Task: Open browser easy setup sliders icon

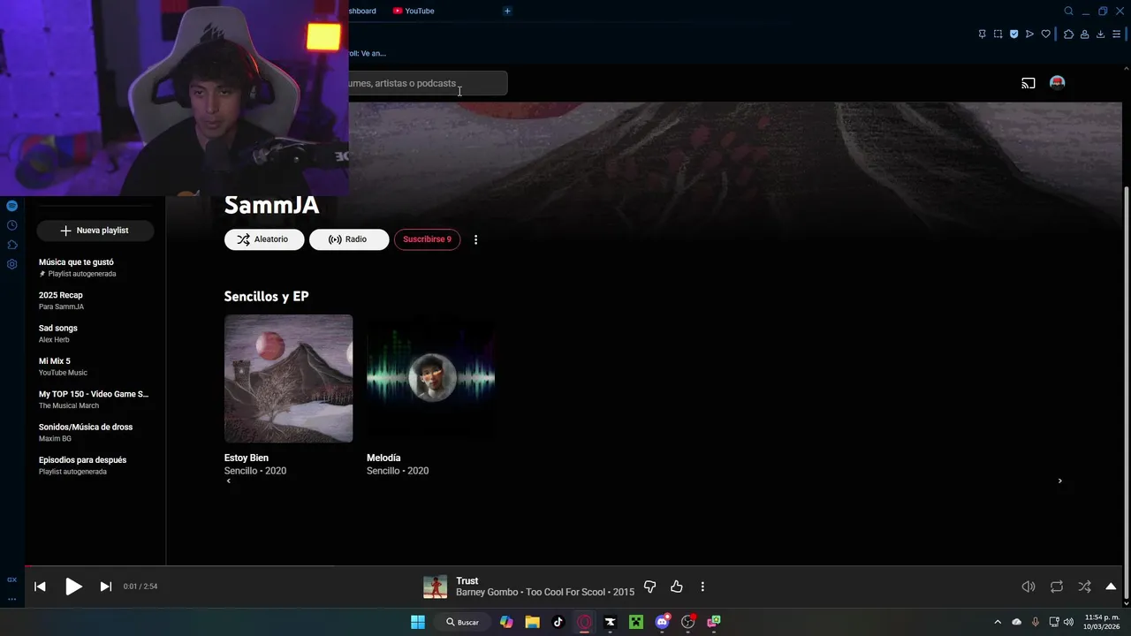Action: [x=1116, y=34]
